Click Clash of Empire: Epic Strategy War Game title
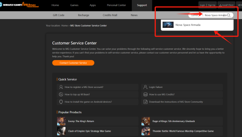Viewport: 242px width, 137px height. click(90, 131)
